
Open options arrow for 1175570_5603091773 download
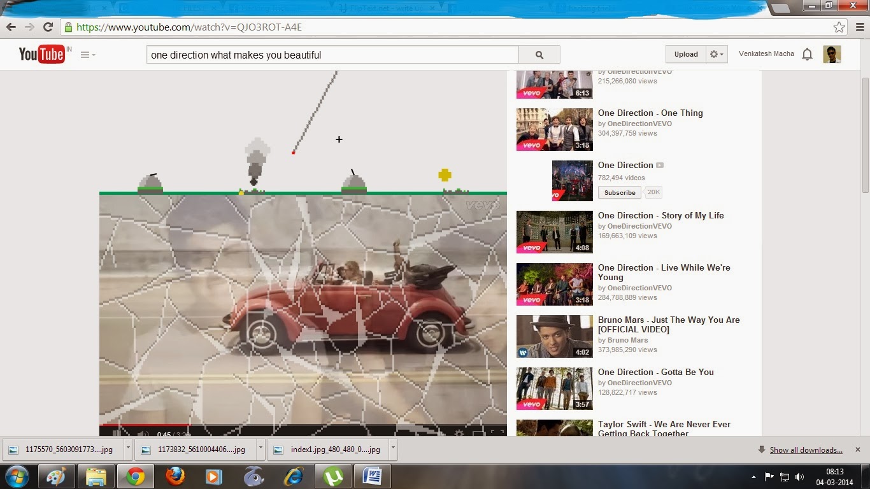[x=128, y=448]
